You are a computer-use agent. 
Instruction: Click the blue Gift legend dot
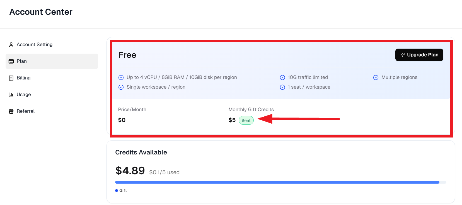(117, 191)
